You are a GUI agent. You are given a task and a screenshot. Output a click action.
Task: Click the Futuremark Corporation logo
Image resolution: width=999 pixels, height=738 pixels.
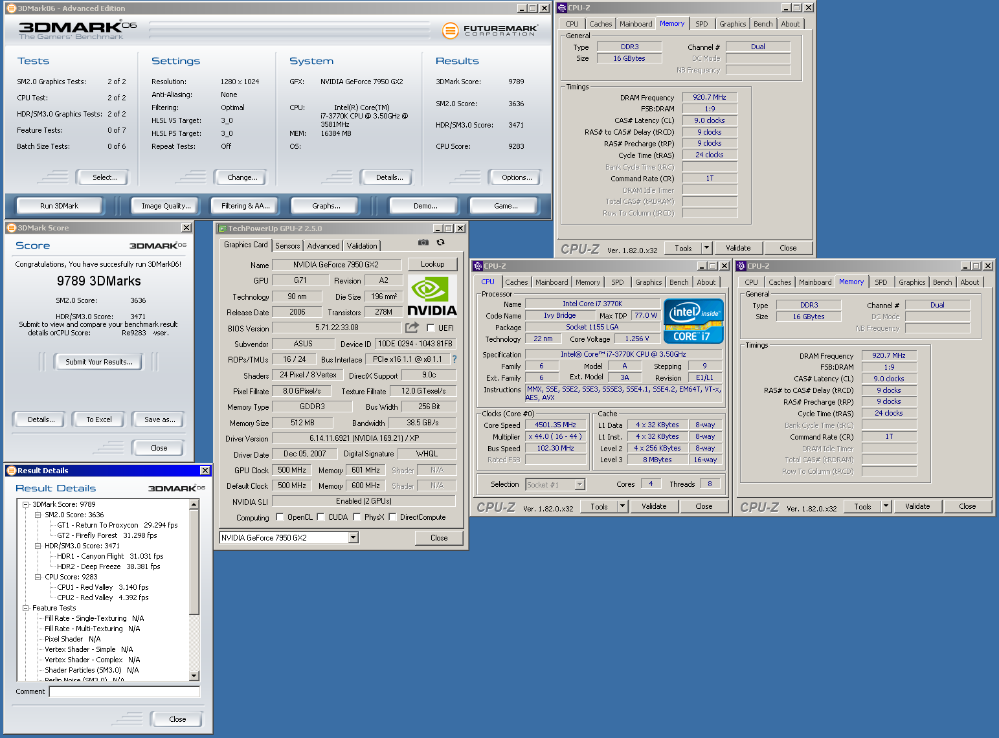click(x=490, y=30)
